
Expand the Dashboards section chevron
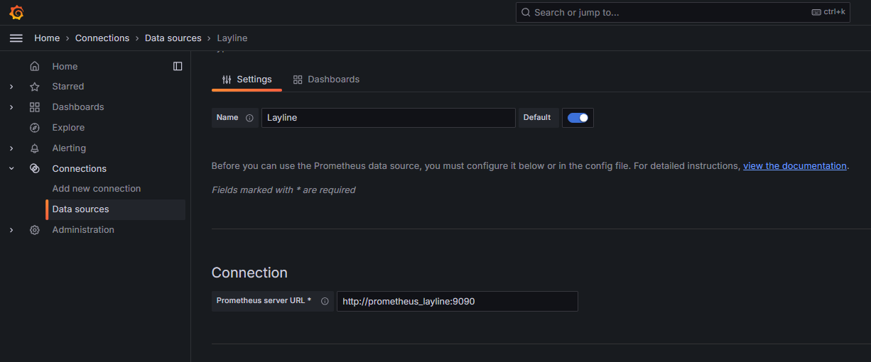11,107
